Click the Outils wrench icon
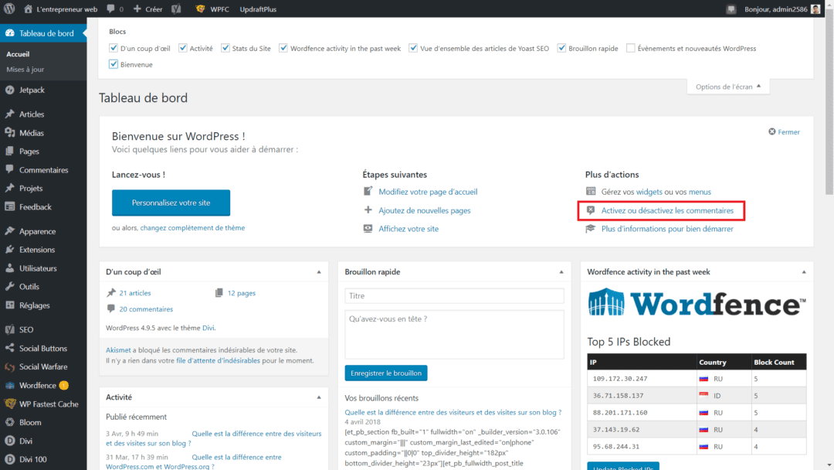The image size is (834, 470). [x=9, y=286]
